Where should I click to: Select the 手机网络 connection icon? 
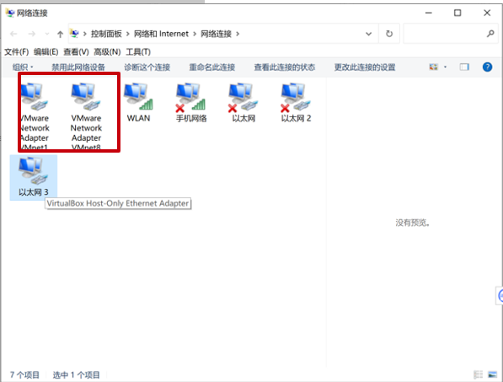point(191,97)
